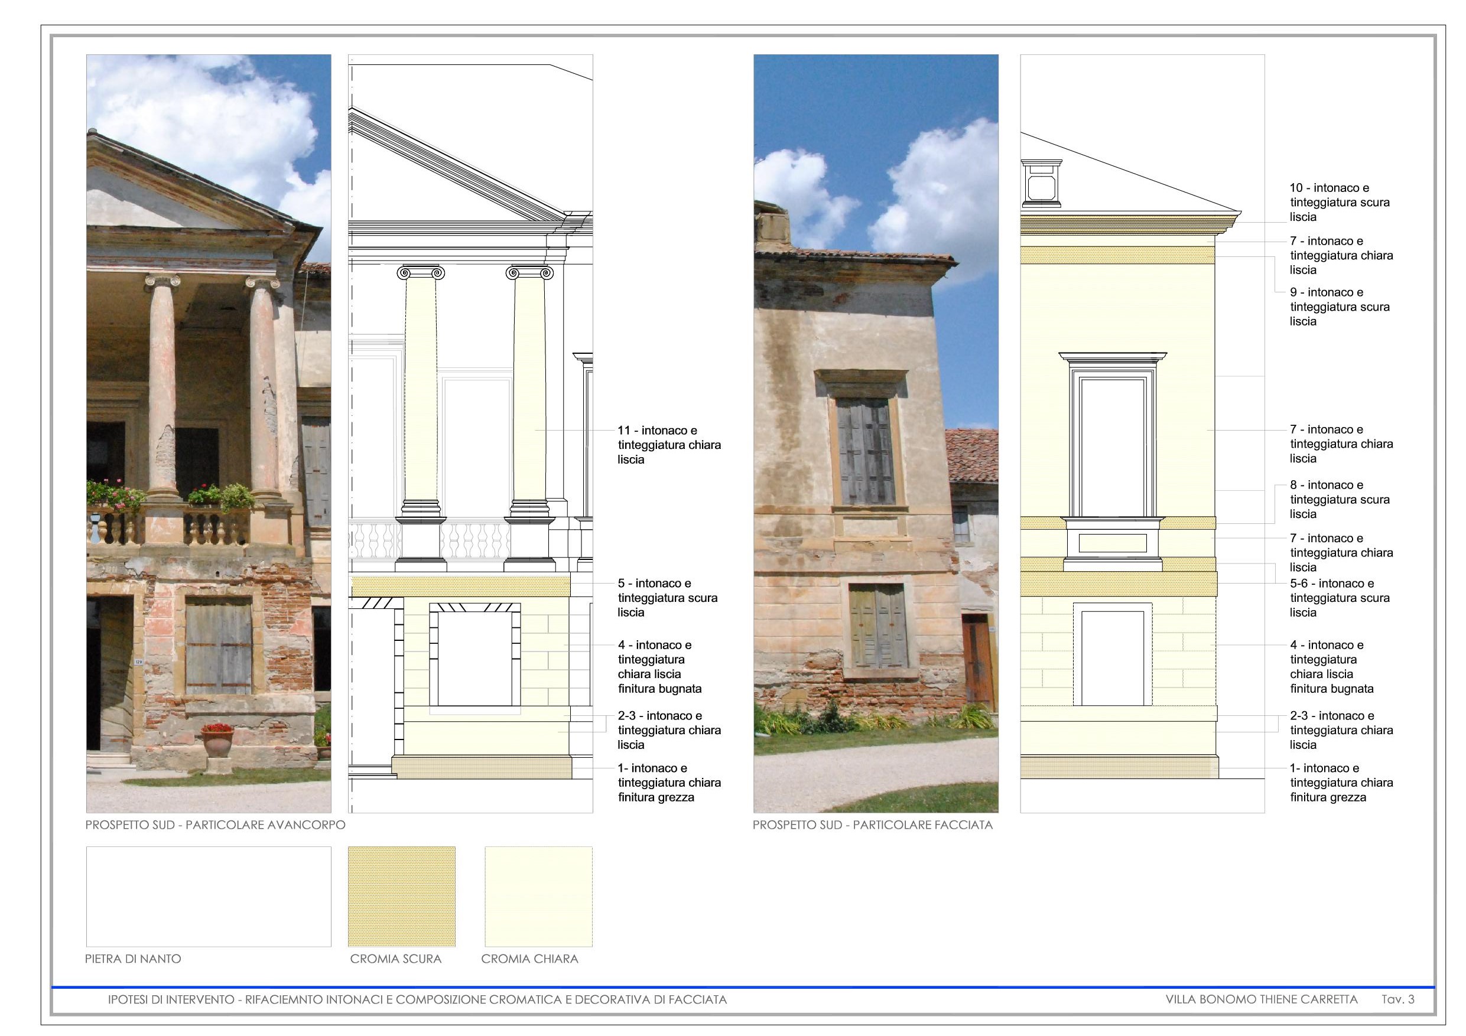Click the 5-6 intonaco label on right
1466x1036 pixels.
point(1339,598)
